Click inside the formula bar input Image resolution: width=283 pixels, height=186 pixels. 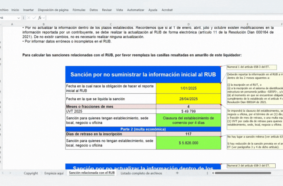click(164, 18)
